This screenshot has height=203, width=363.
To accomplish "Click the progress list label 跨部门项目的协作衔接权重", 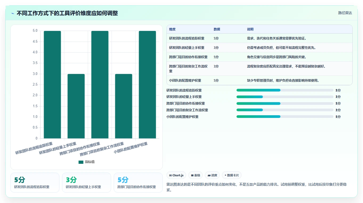I will (x=186, y=104).
